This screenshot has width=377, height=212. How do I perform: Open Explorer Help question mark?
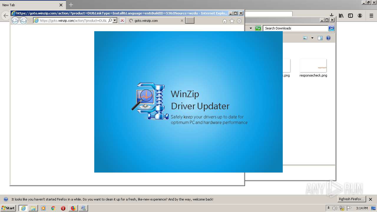(x=328, y=38)
